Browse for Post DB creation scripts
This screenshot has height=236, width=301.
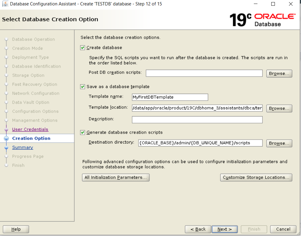(279, 74)
